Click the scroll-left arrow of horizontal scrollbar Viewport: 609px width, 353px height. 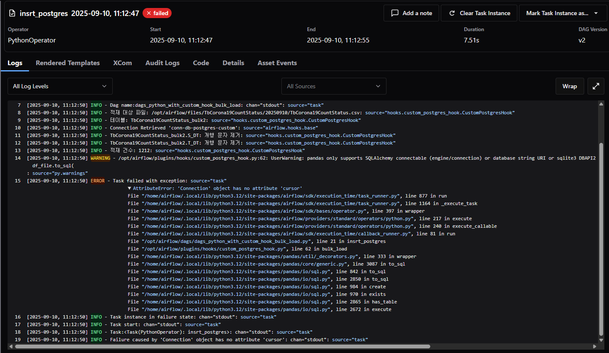coord(11,347)
